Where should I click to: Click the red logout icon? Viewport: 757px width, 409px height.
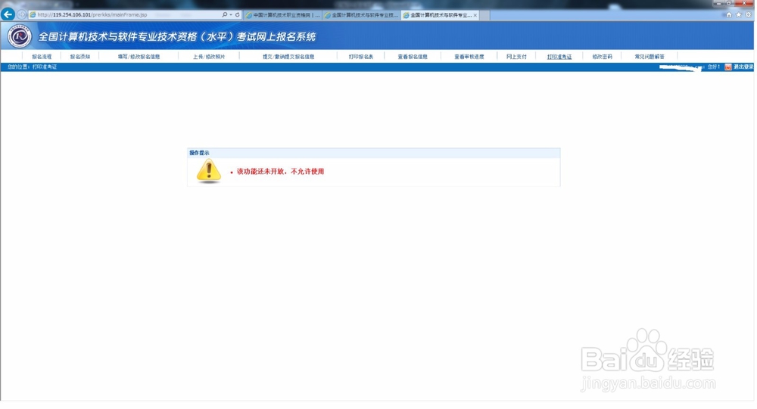[x=728, y=67]
